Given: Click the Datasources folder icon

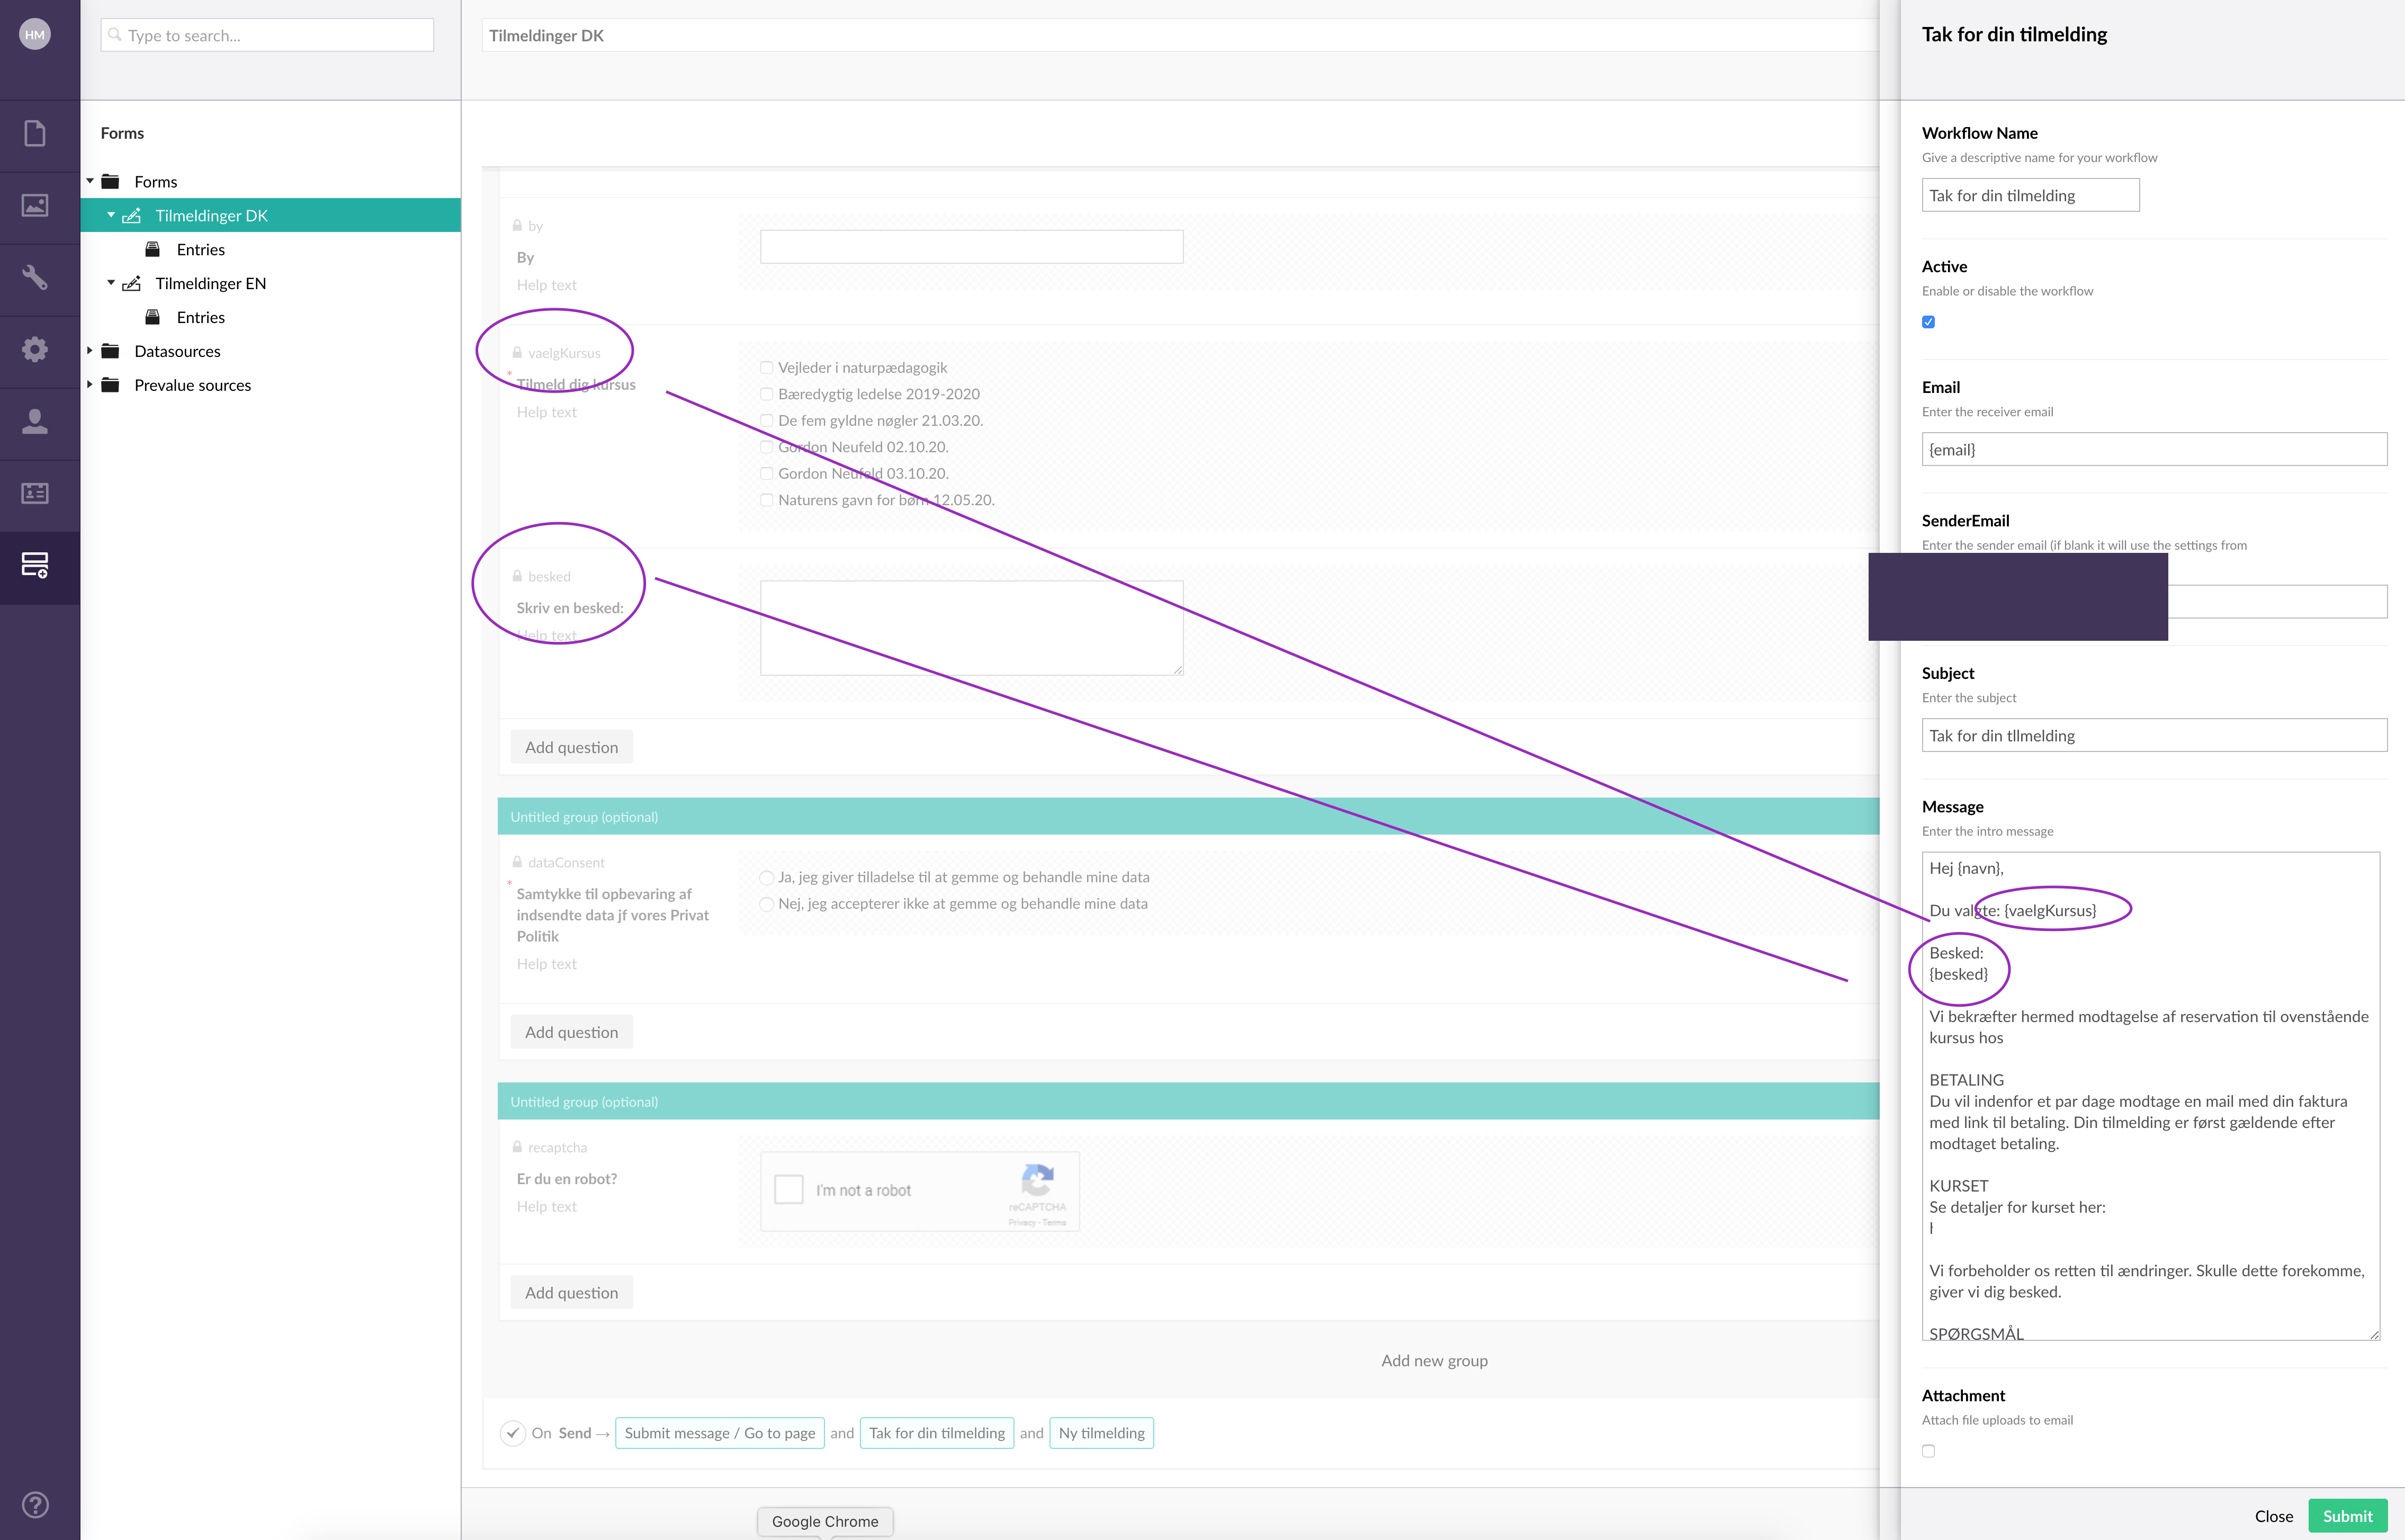Looking at the screenshot, I should [x=111, y=351].
